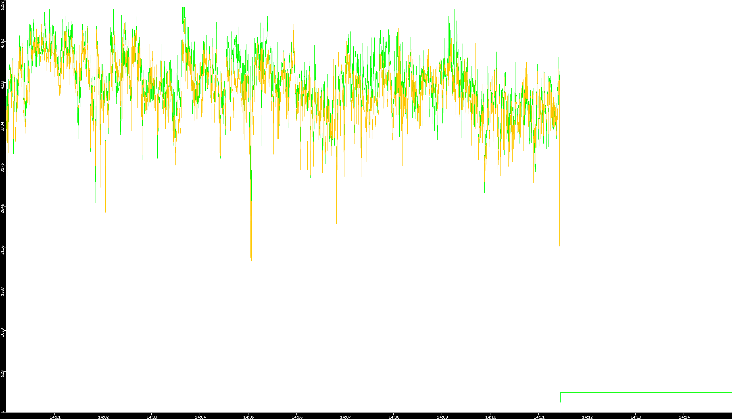The width and height of the screenshot is (732, 419).
Task: Select the 2116 vertical axis label
Action: [2, 250]
